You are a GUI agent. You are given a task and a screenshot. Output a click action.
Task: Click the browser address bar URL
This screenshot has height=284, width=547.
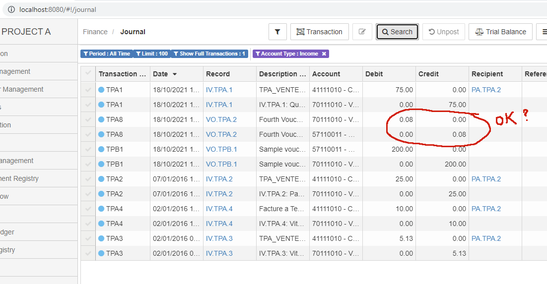[58, 10]
